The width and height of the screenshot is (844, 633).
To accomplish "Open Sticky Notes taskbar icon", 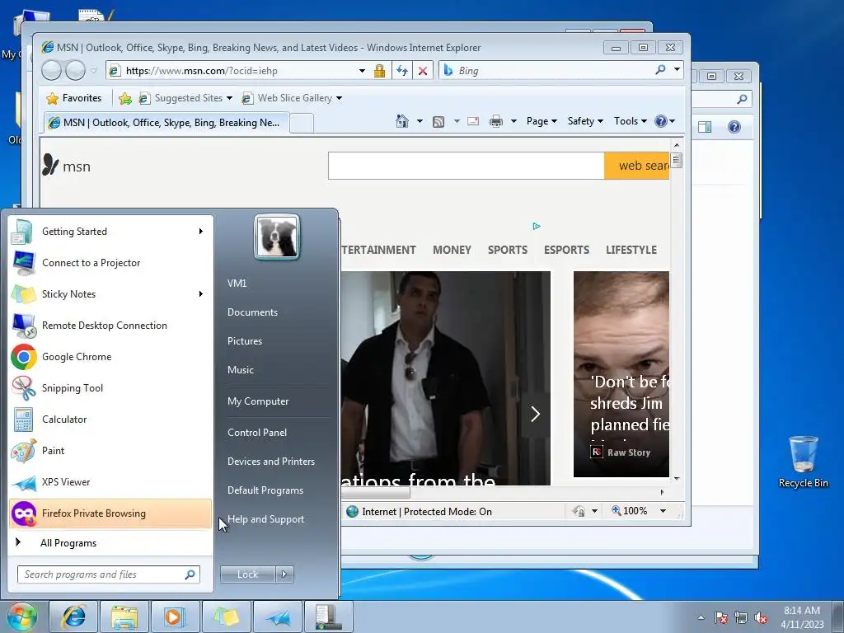I will [x=226, y=617].
